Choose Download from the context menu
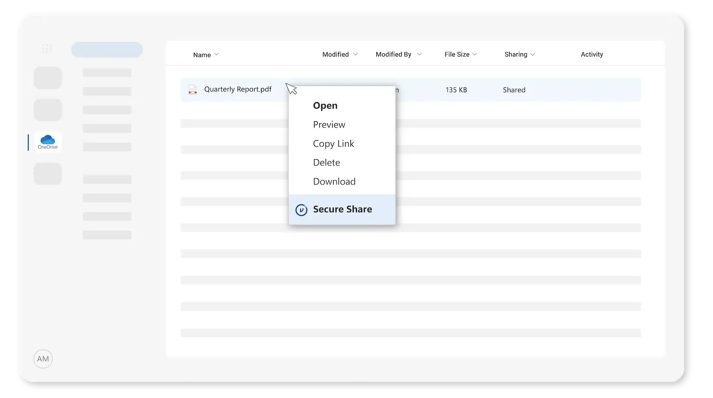Viewport: 713px width, 398px height. [x=334, y=181]
